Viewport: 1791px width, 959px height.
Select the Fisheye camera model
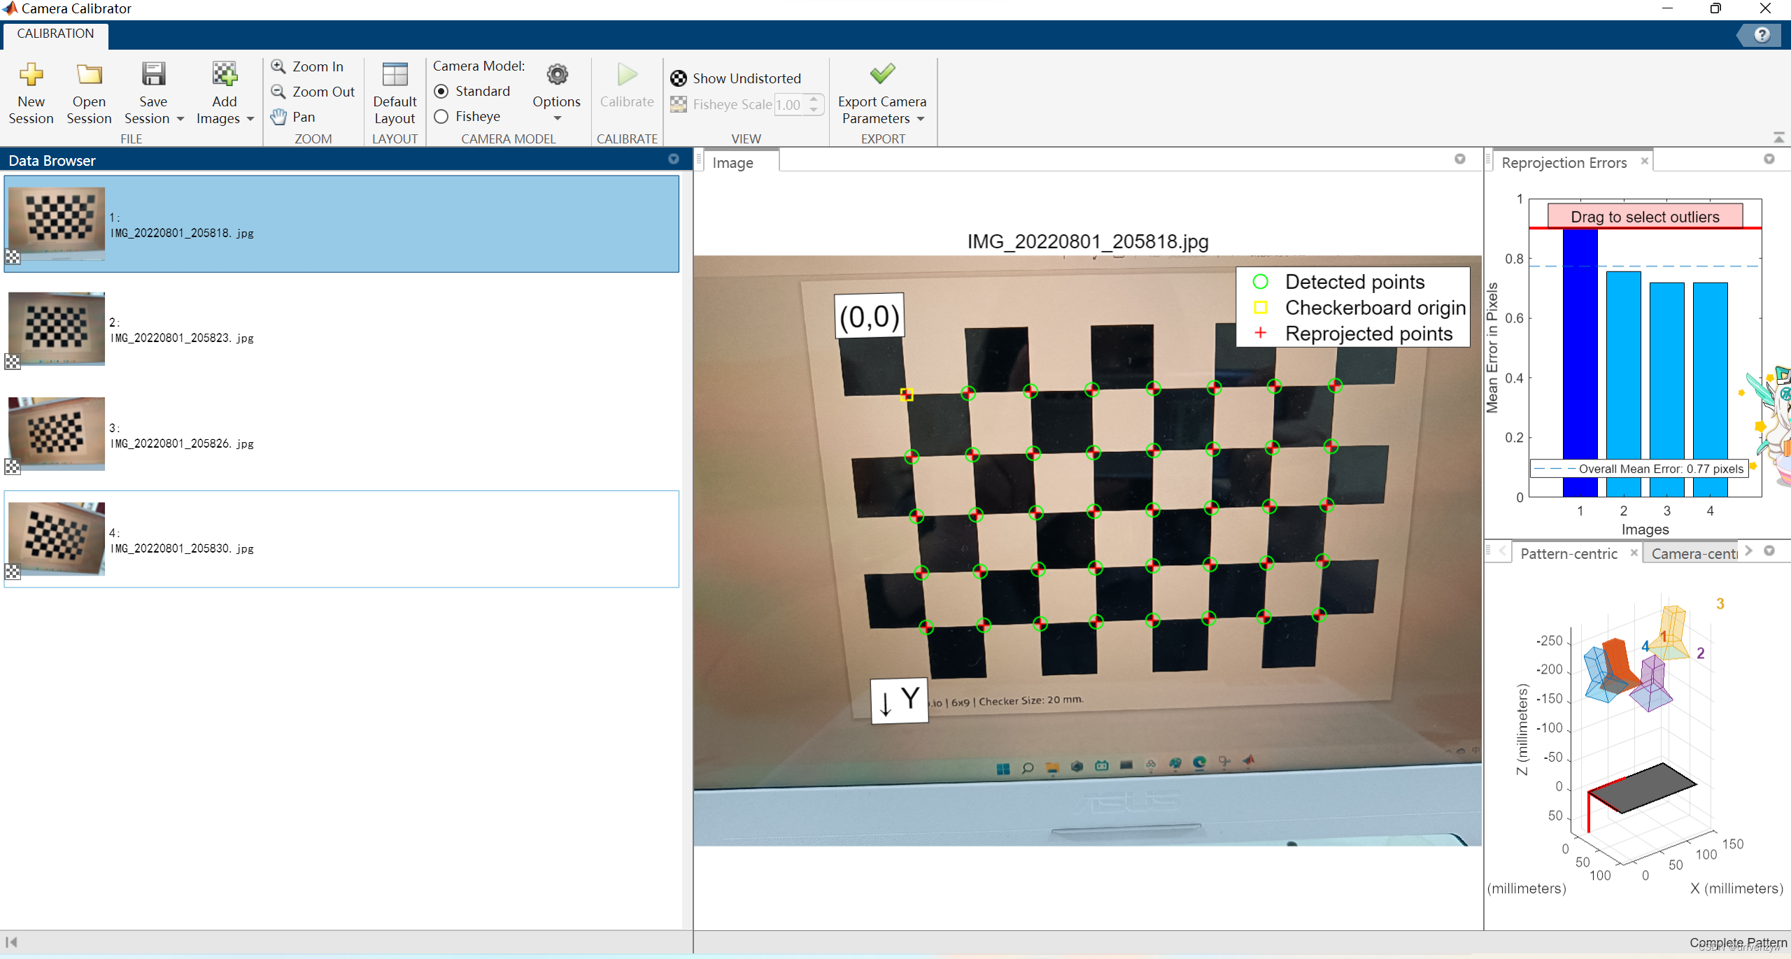point(441,117)
